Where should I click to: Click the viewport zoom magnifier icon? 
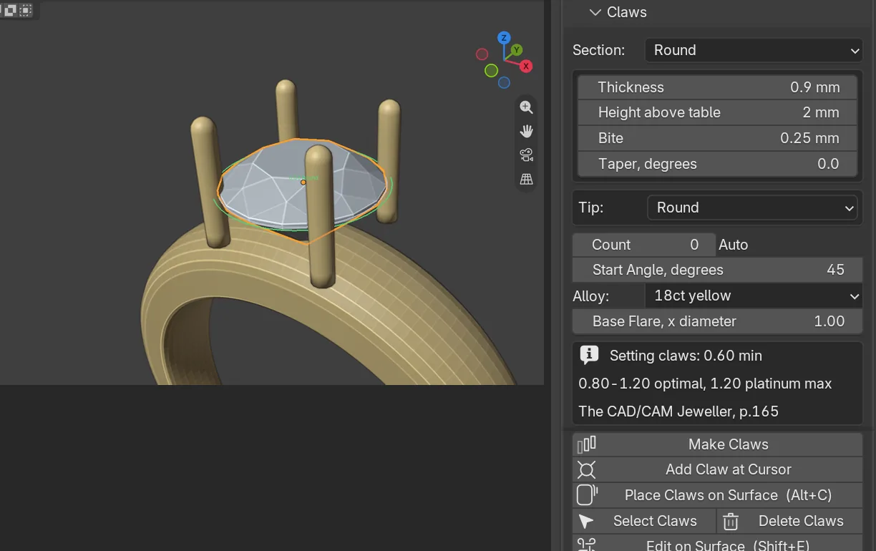click(527, 107)
